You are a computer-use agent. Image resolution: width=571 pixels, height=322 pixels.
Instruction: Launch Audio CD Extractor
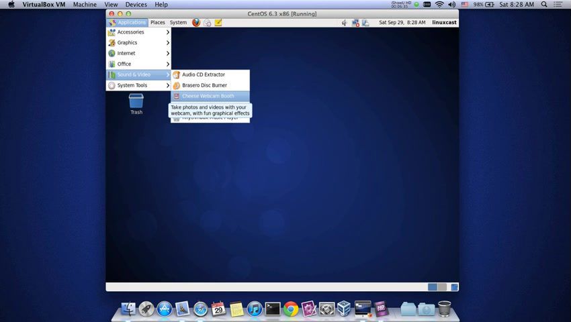coord(210,74)
